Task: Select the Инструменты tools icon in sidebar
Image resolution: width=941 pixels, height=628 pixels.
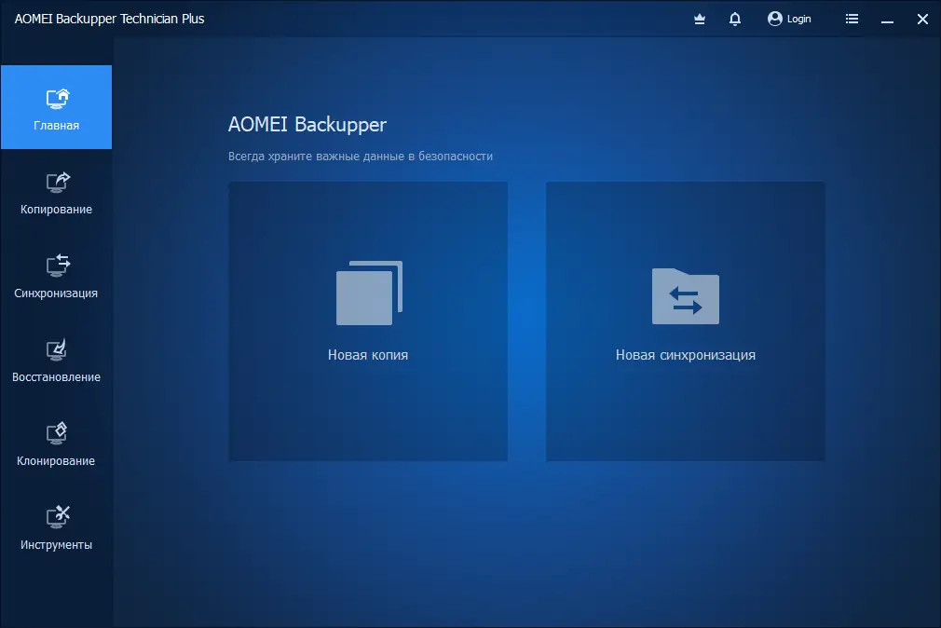Action: (56, 516)
